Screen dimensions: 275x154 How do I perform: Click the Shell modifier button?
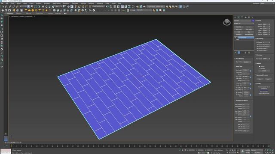239,32
